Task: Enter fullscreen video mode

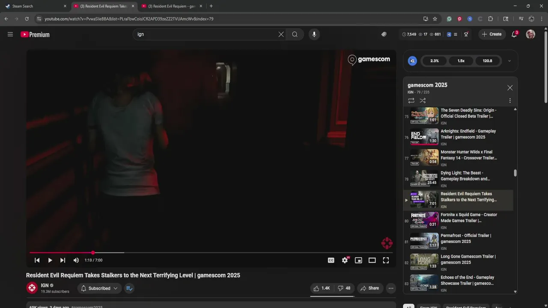Action: tap(386, 260)
